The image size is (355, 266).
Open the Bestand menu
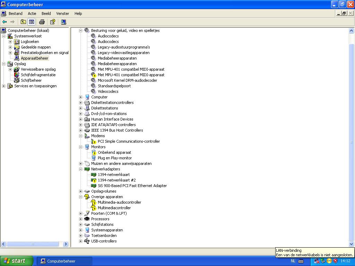pyautogui.click(x=15, y=14)
